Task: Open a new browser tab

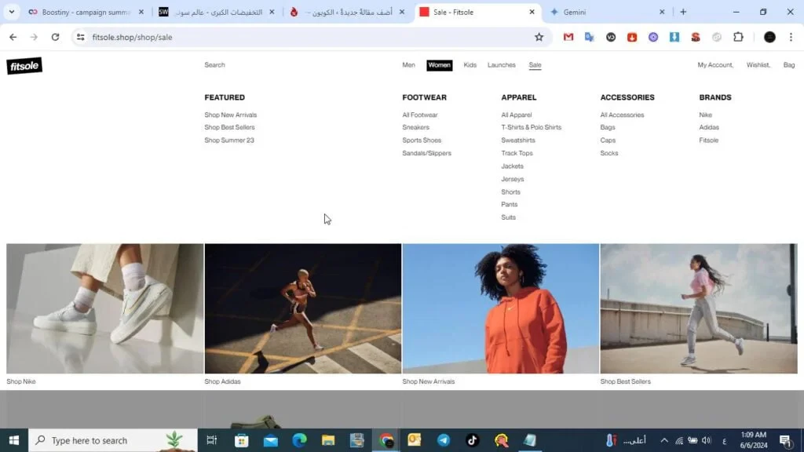Action: pos(683,12)
